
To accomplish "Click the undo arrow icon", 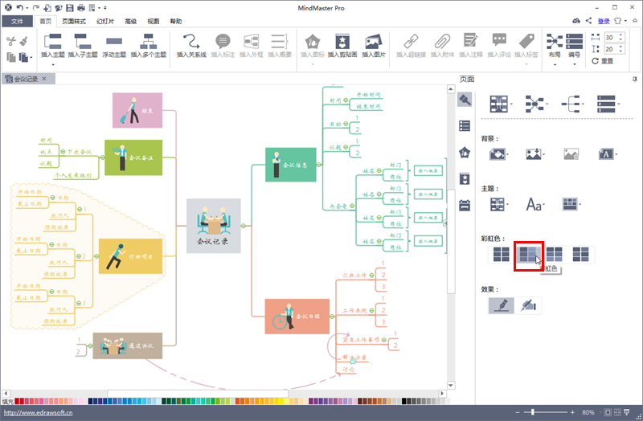I will [19, 8].
